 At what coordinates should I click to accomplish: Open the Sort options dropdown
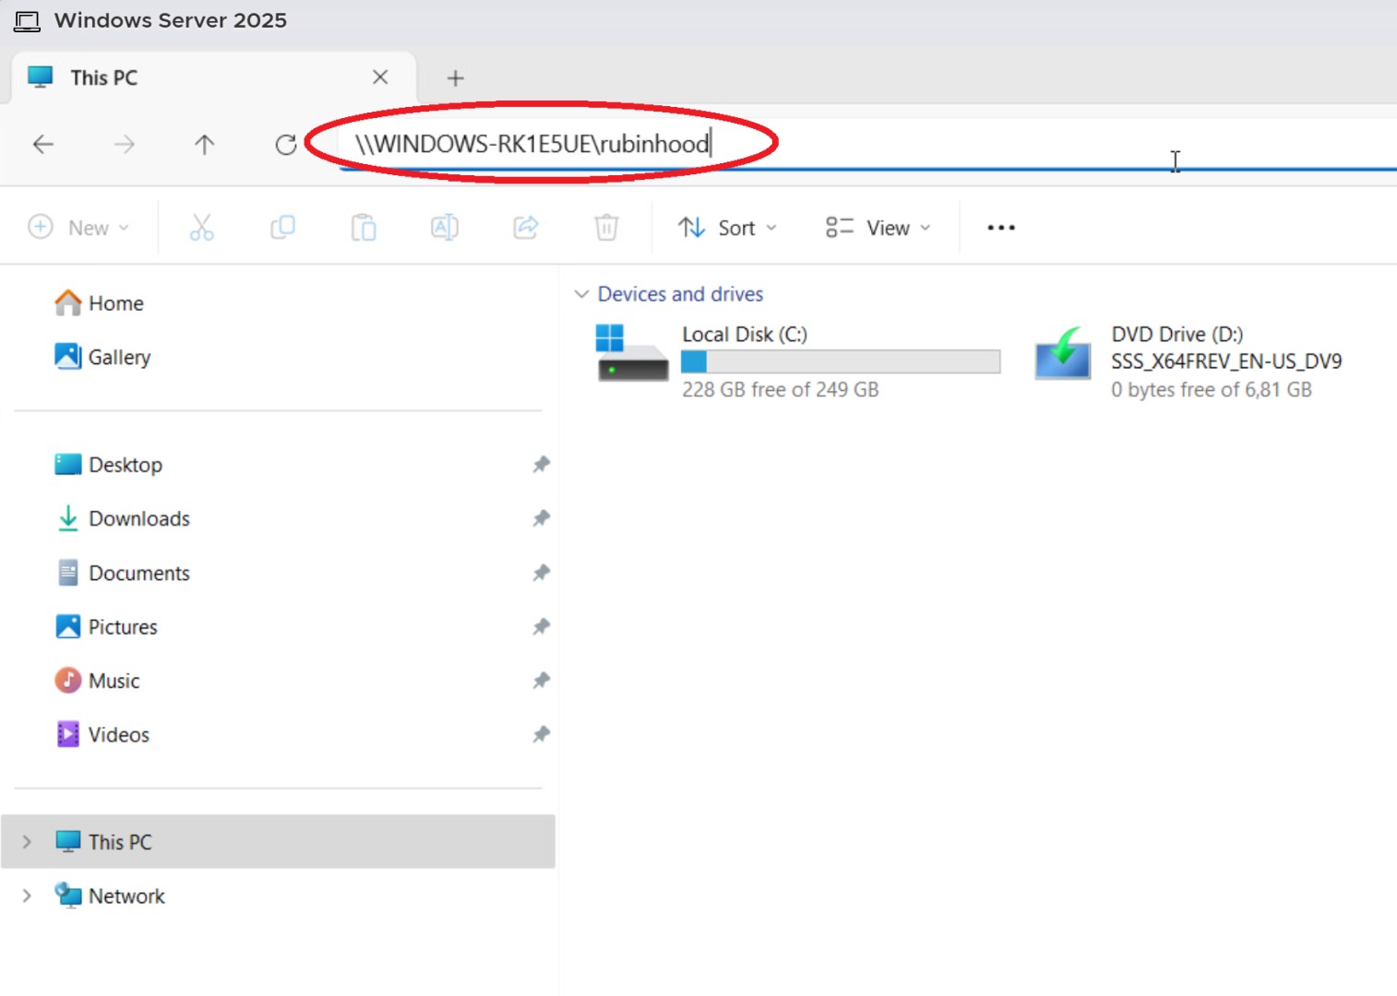[x=728, y=227]
